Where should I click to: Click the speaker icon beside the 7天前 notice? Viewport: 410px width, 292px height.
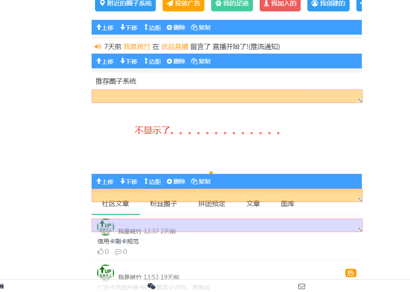click(x=98, y=46)
